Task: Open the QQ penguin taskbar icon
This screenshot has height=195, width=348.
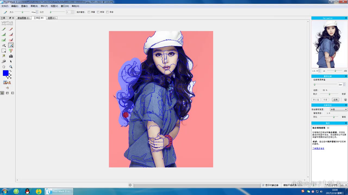Action: (27, 191)
